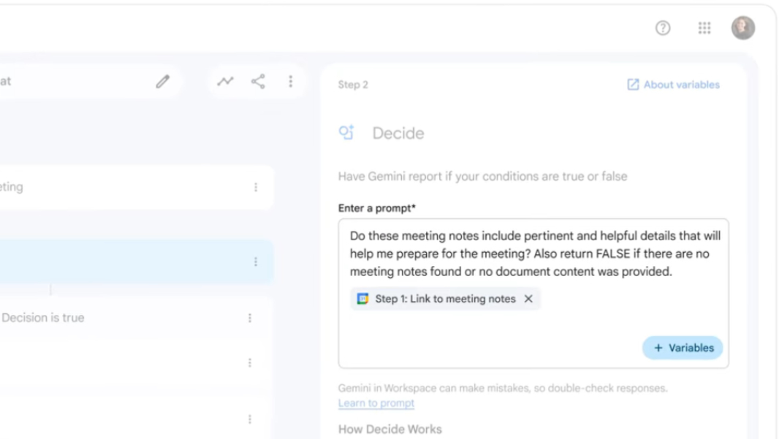
Task: Remove the Step 1 meeting notes chip
Action: (x=528, y=299)
